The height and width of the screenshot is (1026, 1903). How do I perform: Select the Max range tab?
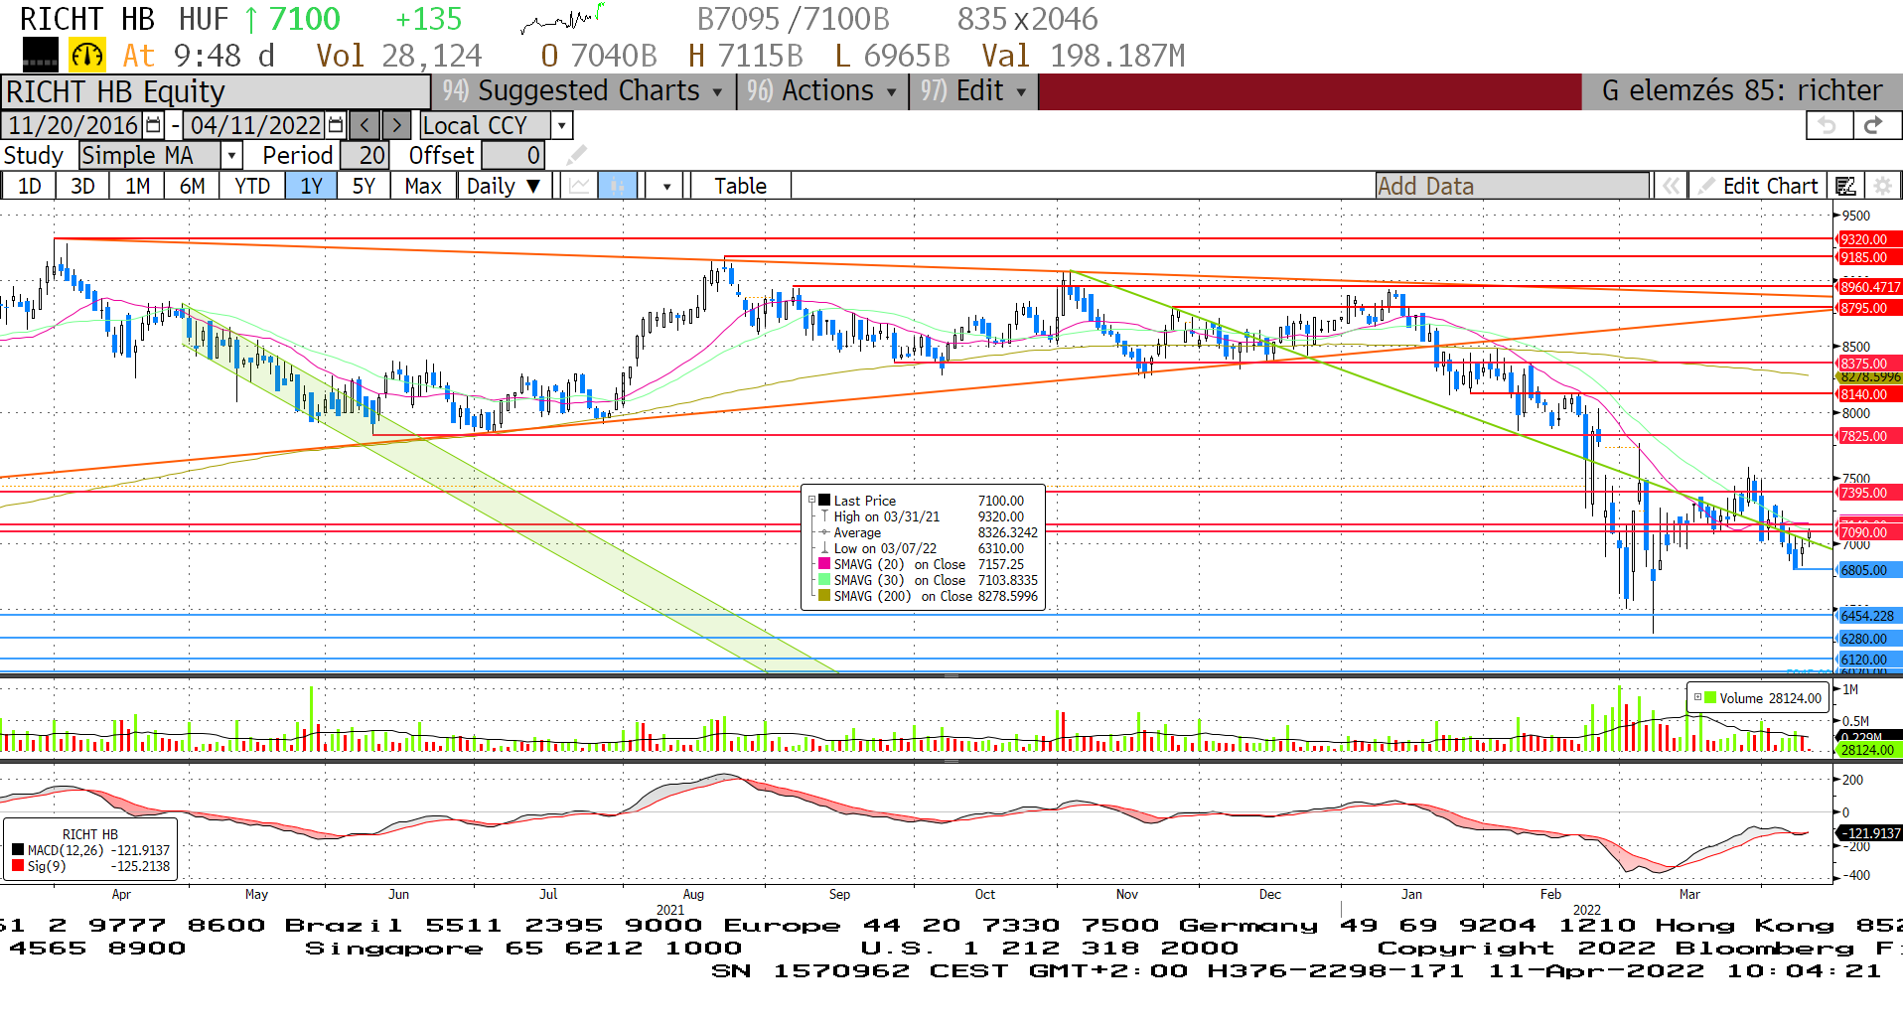pyautogui.click(x=423, y=186)
